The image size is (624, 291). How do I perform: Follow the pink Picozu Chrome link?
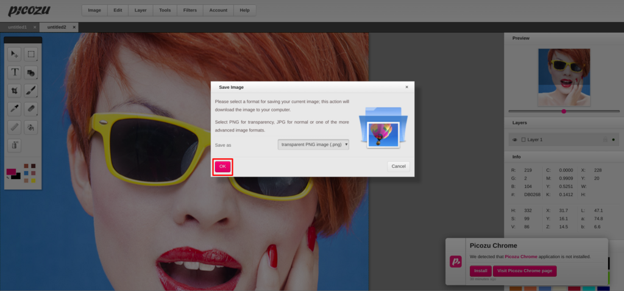521,257
